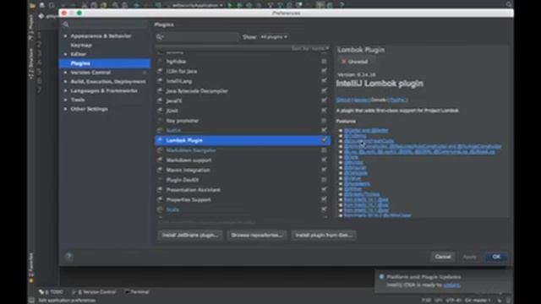Disable the I18n for Java plugin checkbox
The width and height of the screenshot is (541, 304).
point(324,71)
